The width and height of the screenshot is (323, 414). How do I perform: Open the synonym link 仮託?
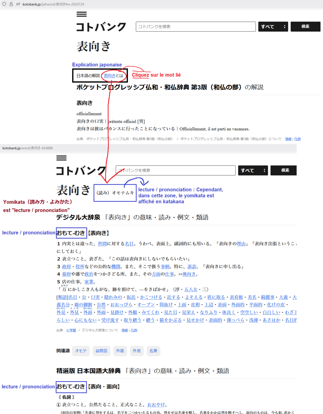click(x=131, y=297)
